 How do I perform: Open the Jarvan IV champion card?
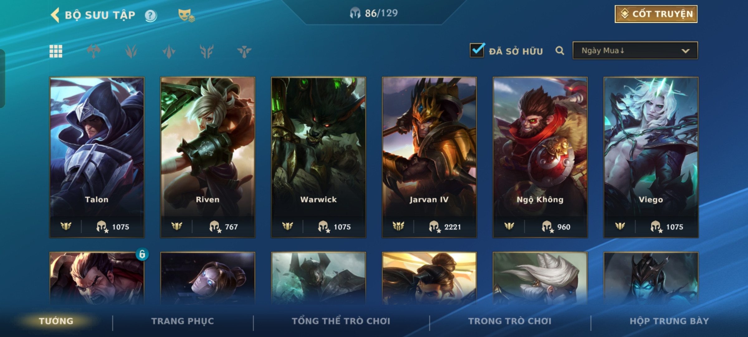coord(429,157)
